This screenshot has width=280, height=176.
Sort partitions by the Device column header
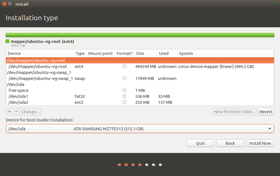pos(40,53)
